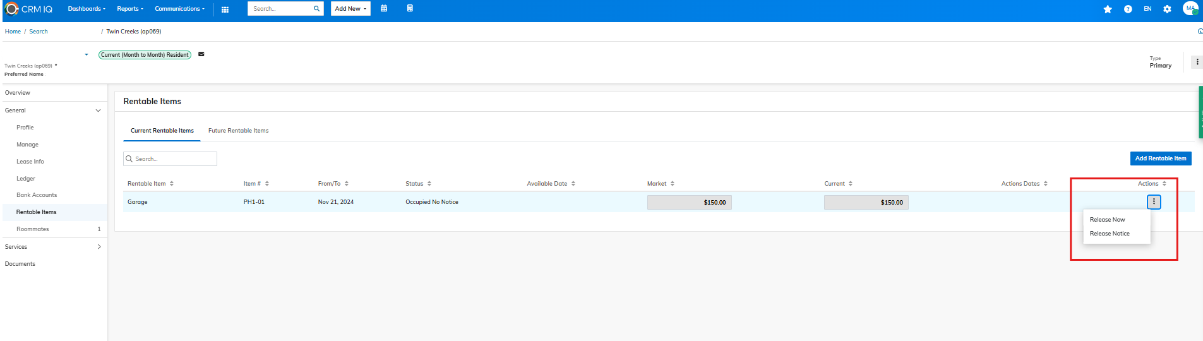Open the Garage row actions three-dot menu
The image size is (1203, 341).
click(1154, 202)
